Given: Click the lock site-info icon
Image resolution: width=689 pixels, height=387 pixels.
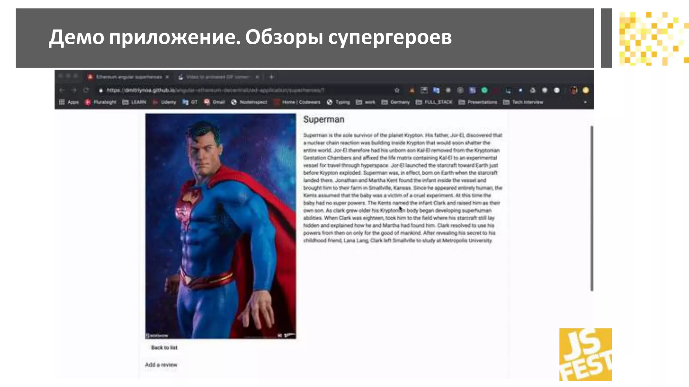Looking at the screenshot, I should (101, 90).
